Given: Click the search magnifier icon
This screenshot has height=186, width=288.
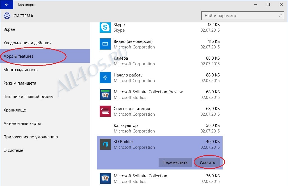Looking at the screenshot, I should [280, 16].
